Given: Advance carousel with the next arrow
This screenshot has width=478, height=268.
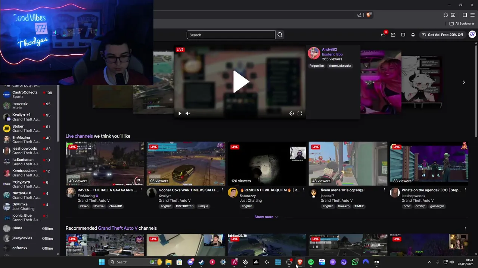Looking at the screenshot, I should coord(464,82).
